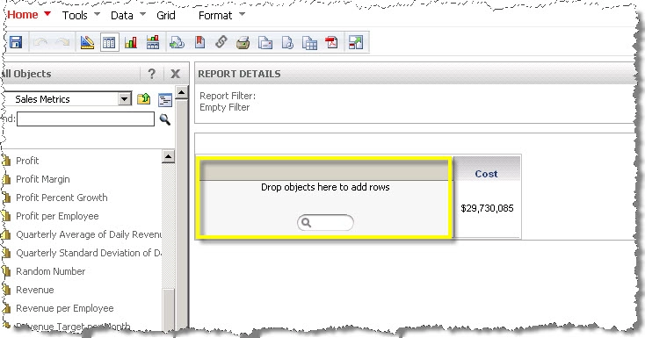Export report to PDF icon
The width and height of the screenshot is (645, 338).
tap(331, 42)
